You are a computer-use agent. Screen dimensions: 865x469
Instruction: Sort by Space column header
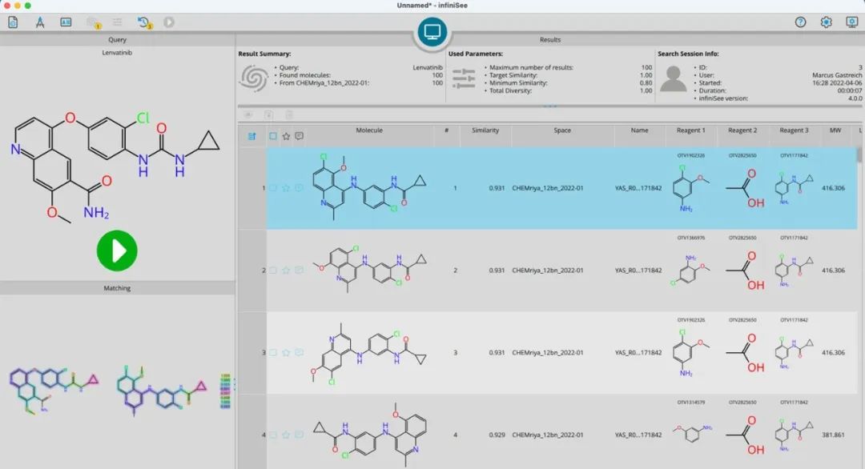(x=562, y=130)
